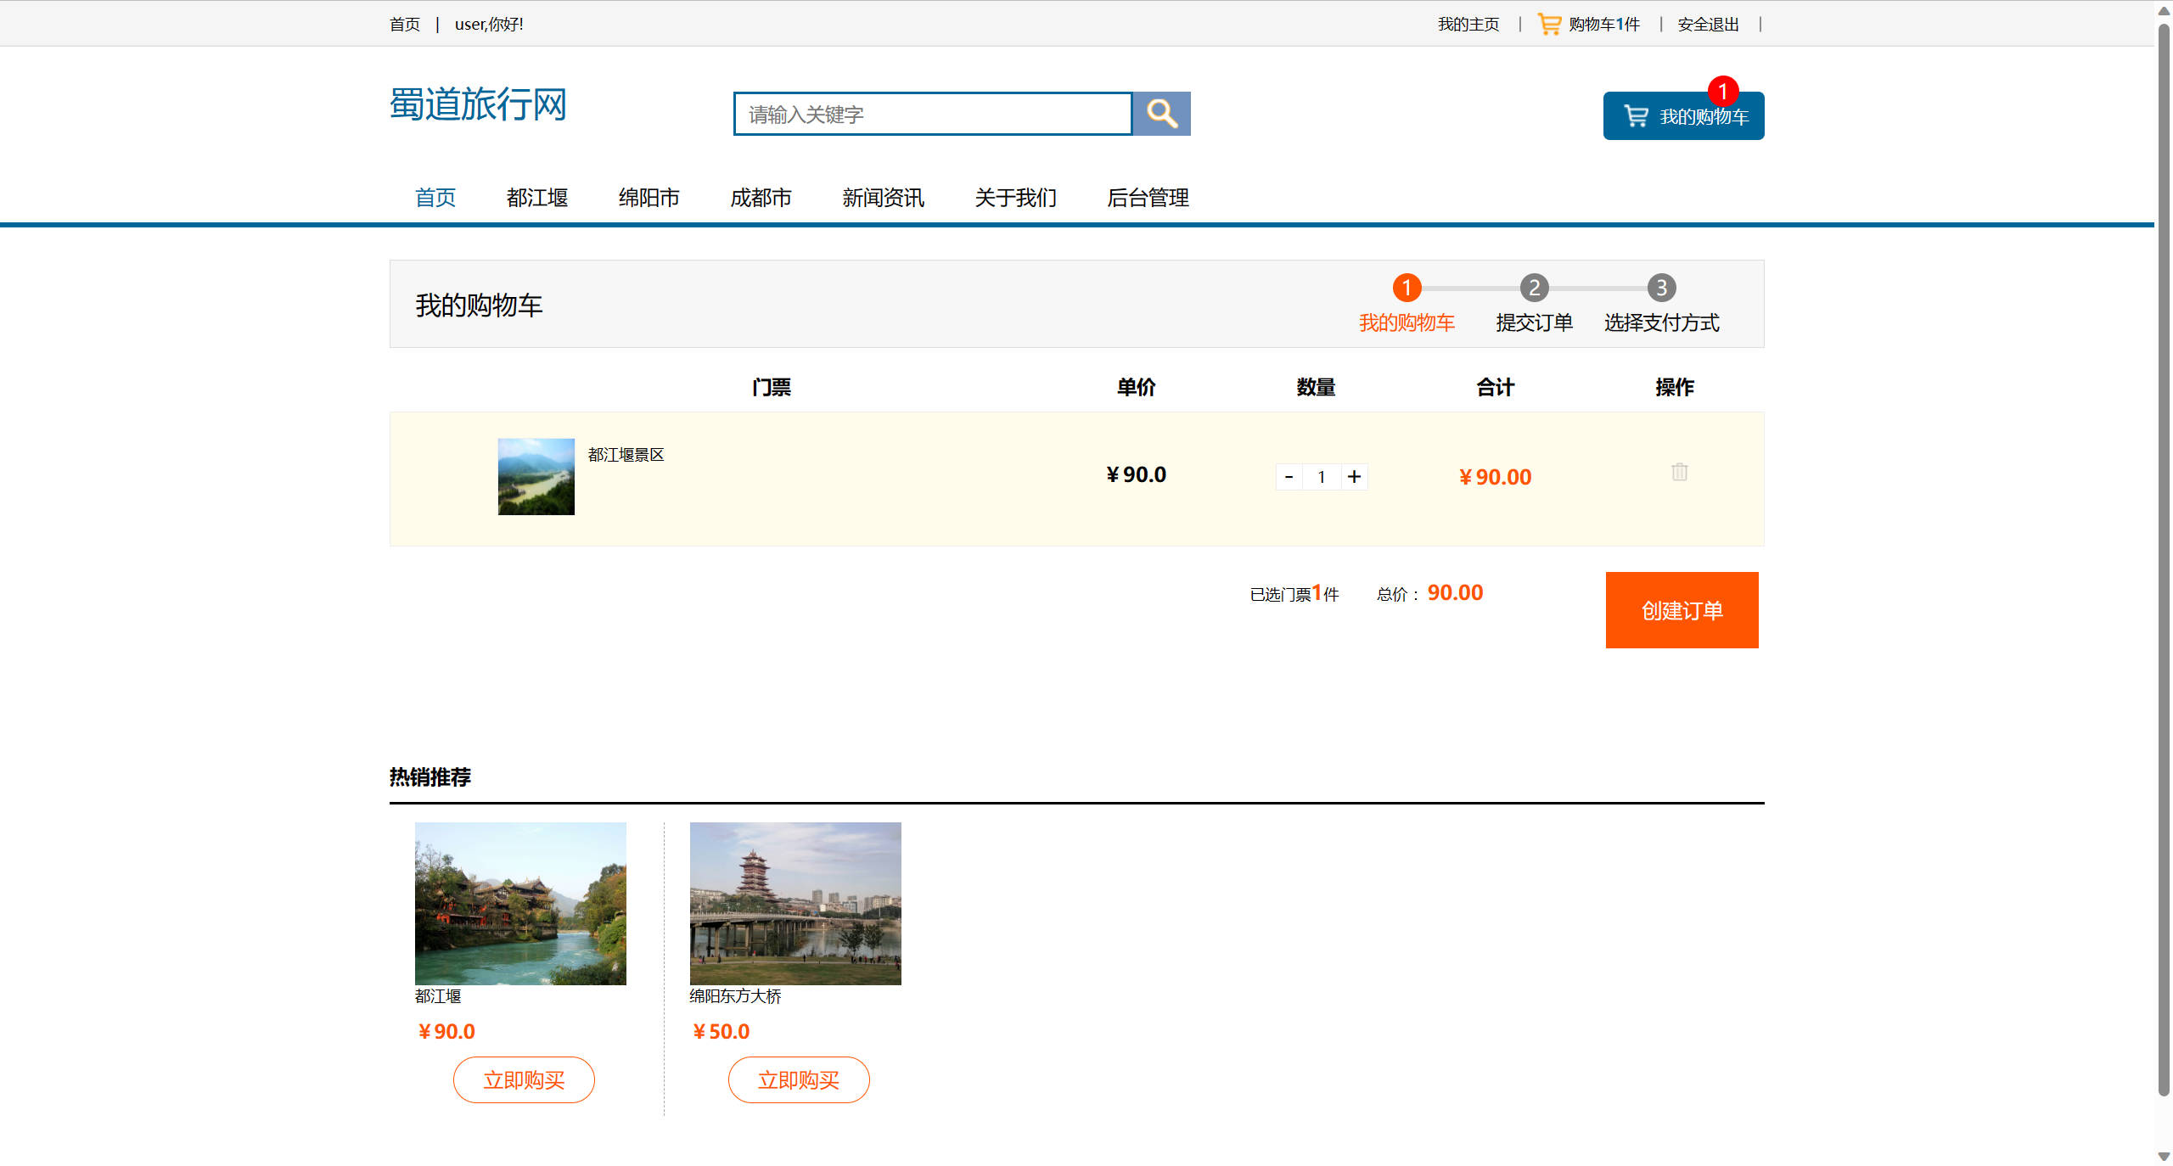Open the 成都市 section
2173x1166 pixels.
pyautogui.click(x=761, y=198)
